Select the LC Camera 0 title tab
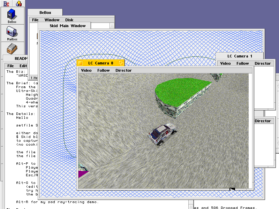Viewport: 279px width, 209px height. click(x=101, y=63)
